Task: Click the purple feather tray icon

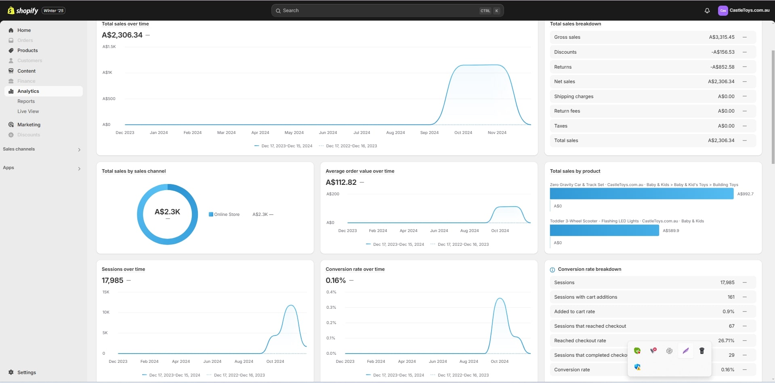Action: click(x=685, y=351)
